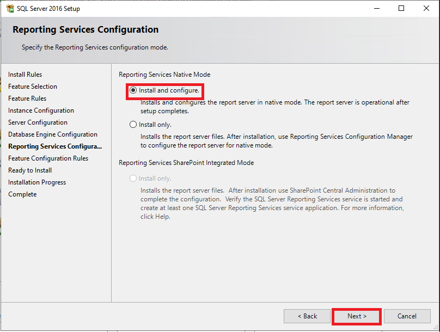Open the Installation Progress step
440x332 pixels.
point(37,182)
